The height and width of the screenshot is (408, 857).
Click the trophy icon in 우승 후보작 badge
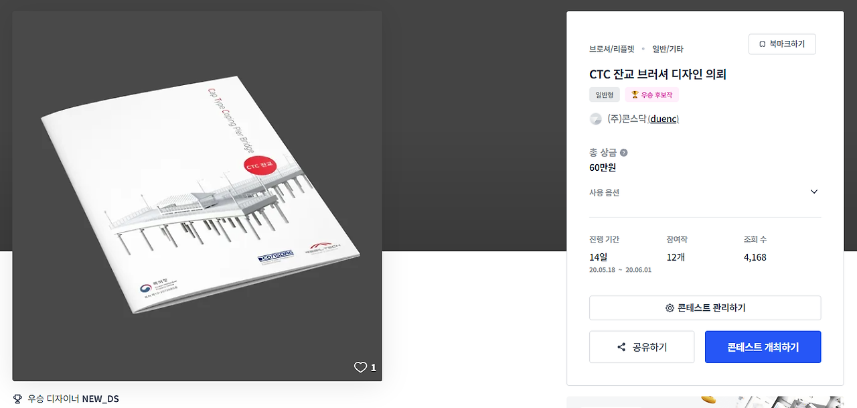coord(635,94)
